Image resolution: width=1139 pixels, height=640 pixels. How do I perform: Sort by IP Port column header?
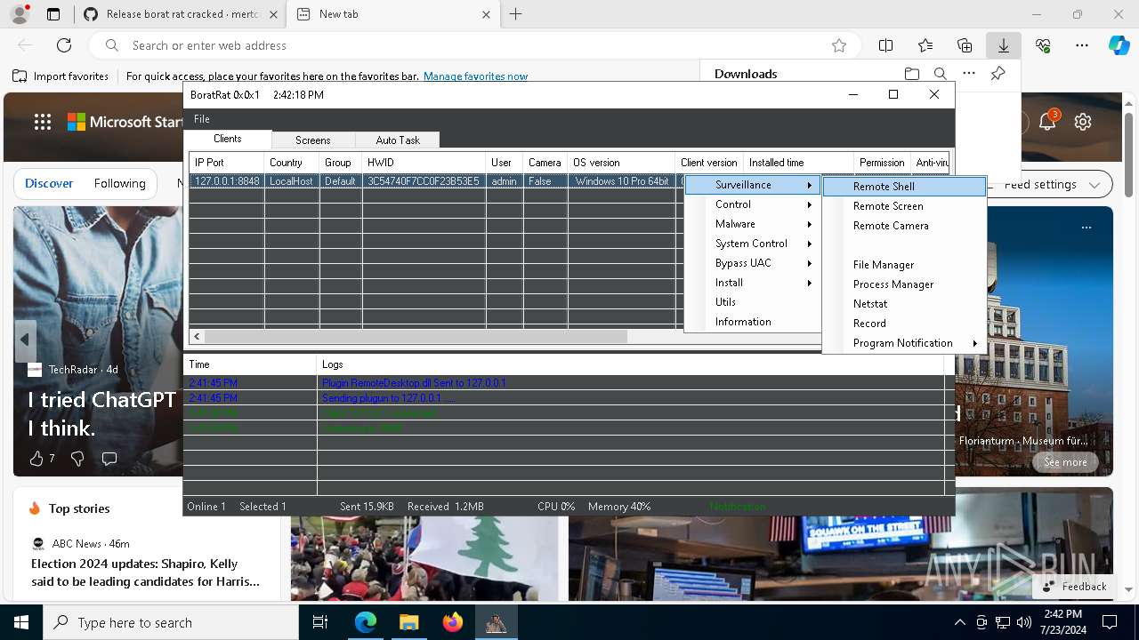tap(226, 163)
